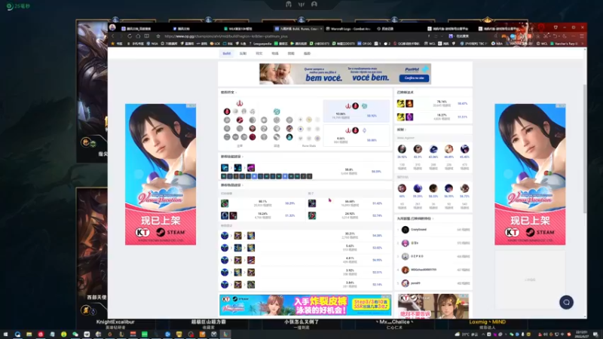Select the Sorcery secondary tree icon
This screenshot has height=339, width=603.
coord(277,111)
